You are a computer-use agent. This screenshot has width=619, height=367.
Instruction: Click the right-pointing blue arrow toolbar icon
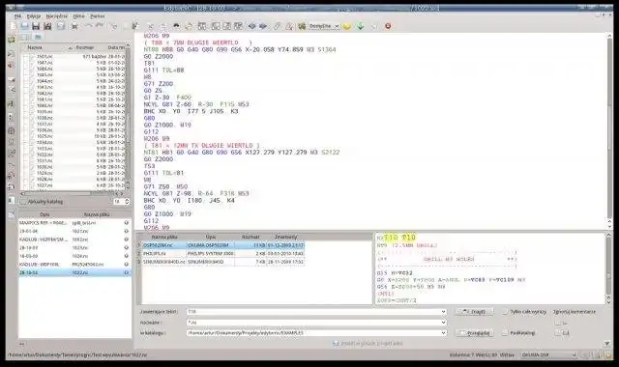click(x=263, y=26)
